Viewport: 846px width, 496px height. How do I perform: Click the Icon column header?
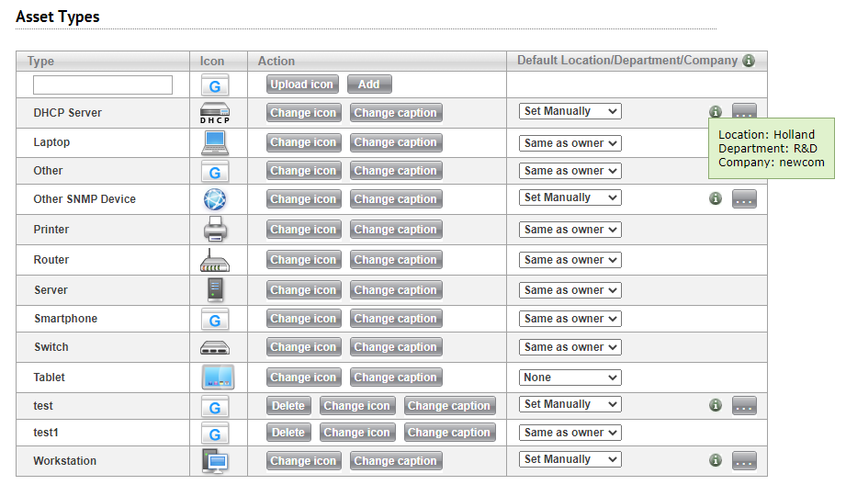tap(212, 61)
